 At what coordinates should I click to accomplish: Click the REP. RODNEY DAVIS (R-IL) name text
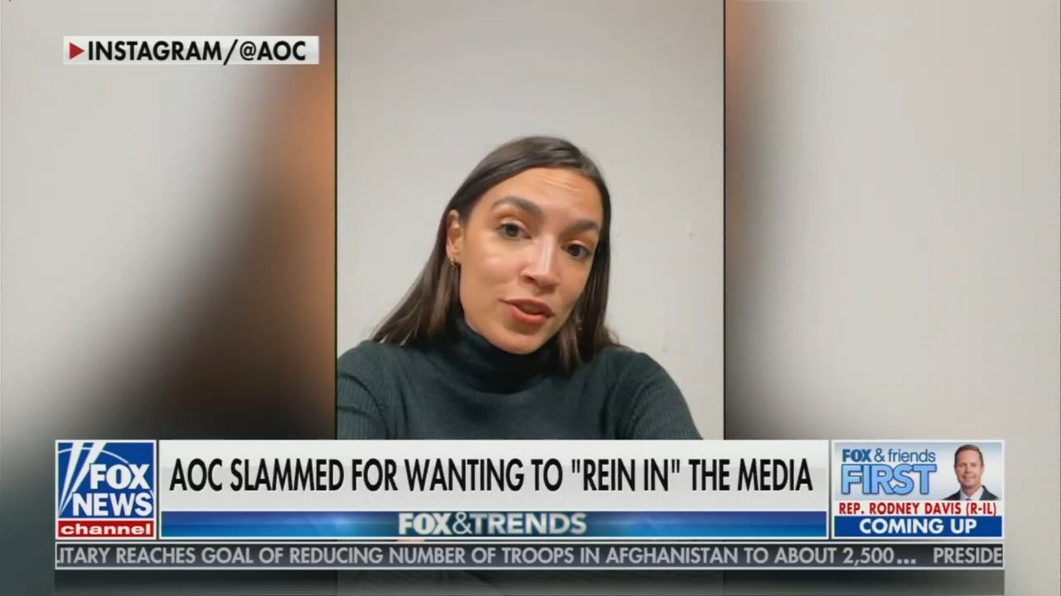[x=918, y=508]
